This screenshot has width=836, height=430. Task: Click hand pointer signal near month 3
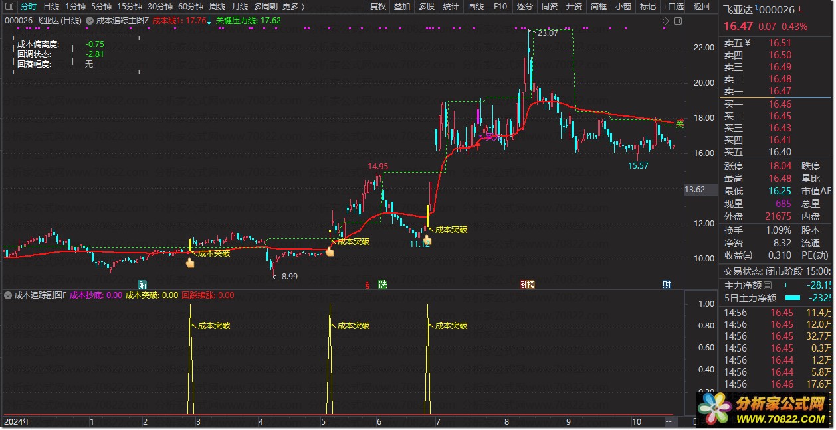(x=190, y=263)
